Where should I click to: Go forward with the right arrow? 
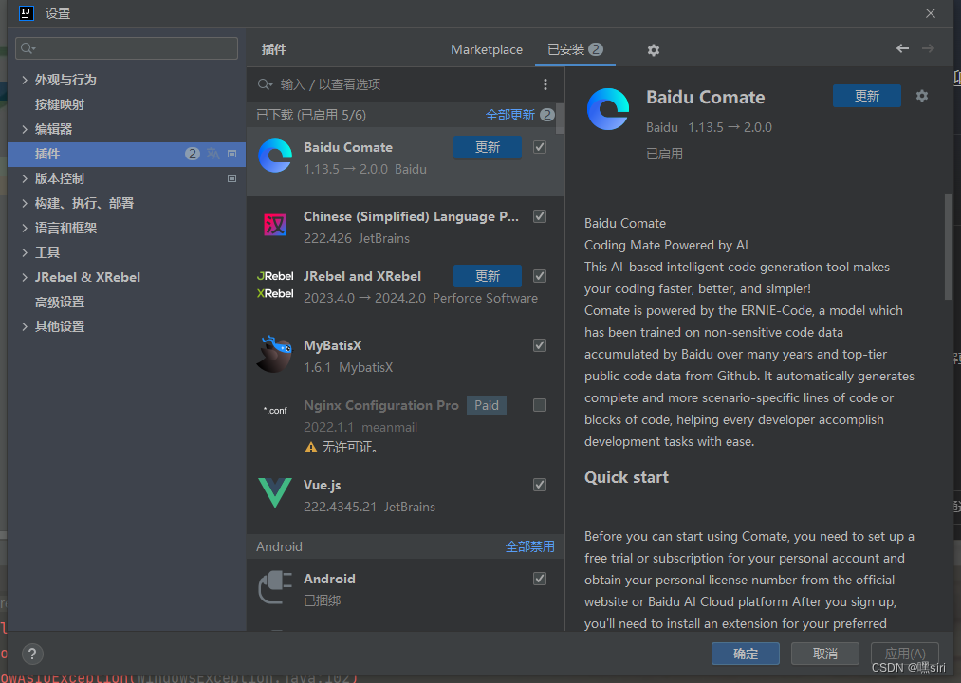928,48
